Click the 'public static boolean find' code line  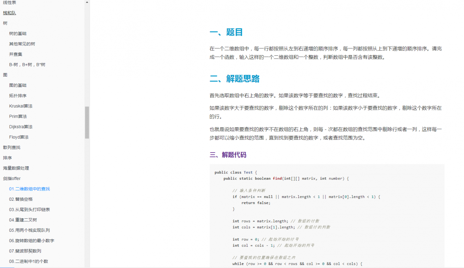click(x=286, y=179)
